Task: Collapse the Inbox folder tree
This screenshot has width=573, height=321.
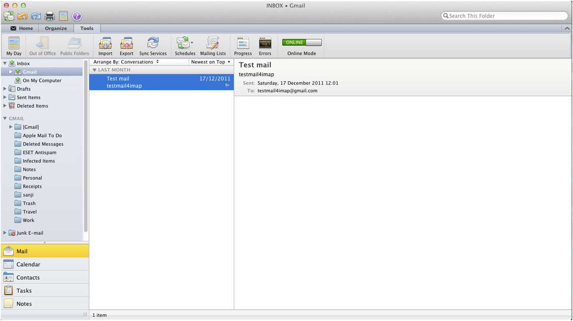Action: (5, 63)
